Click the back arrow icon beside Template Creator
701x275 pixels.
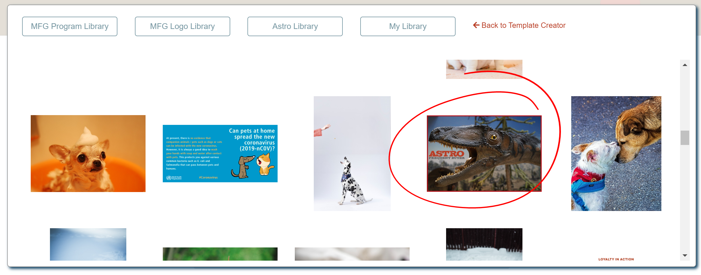click(476, 25)
